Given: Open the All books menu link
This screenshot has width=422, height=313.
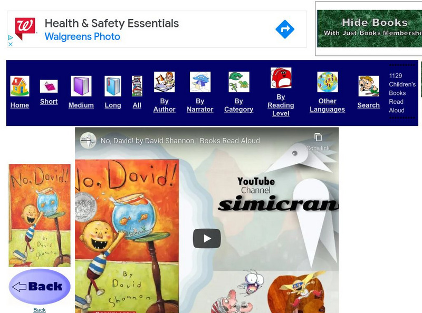Looking at the screenshot, I should pos(137,105).
